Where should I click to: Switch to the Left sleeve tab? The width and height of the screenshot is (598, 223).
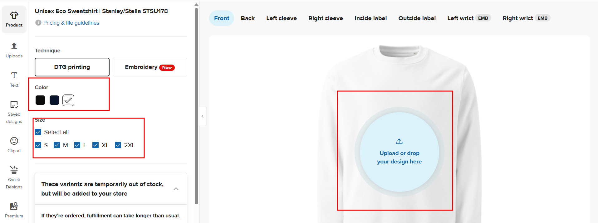[281, 18]
